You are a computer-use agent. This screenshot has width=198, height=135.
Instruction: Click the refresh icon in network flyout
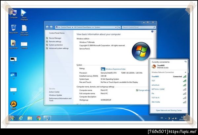coord(185,62)
